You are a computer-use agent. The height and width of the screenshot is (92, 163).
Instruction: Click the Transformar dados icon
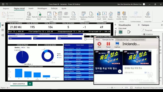coord(84,14)
